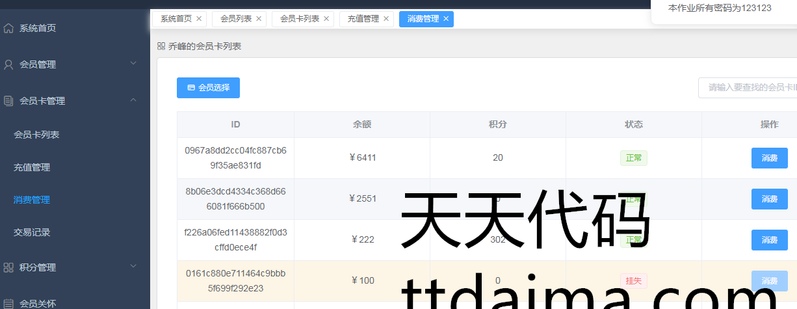Collapse the 会员卡管理 sidebar submenu

133,100
